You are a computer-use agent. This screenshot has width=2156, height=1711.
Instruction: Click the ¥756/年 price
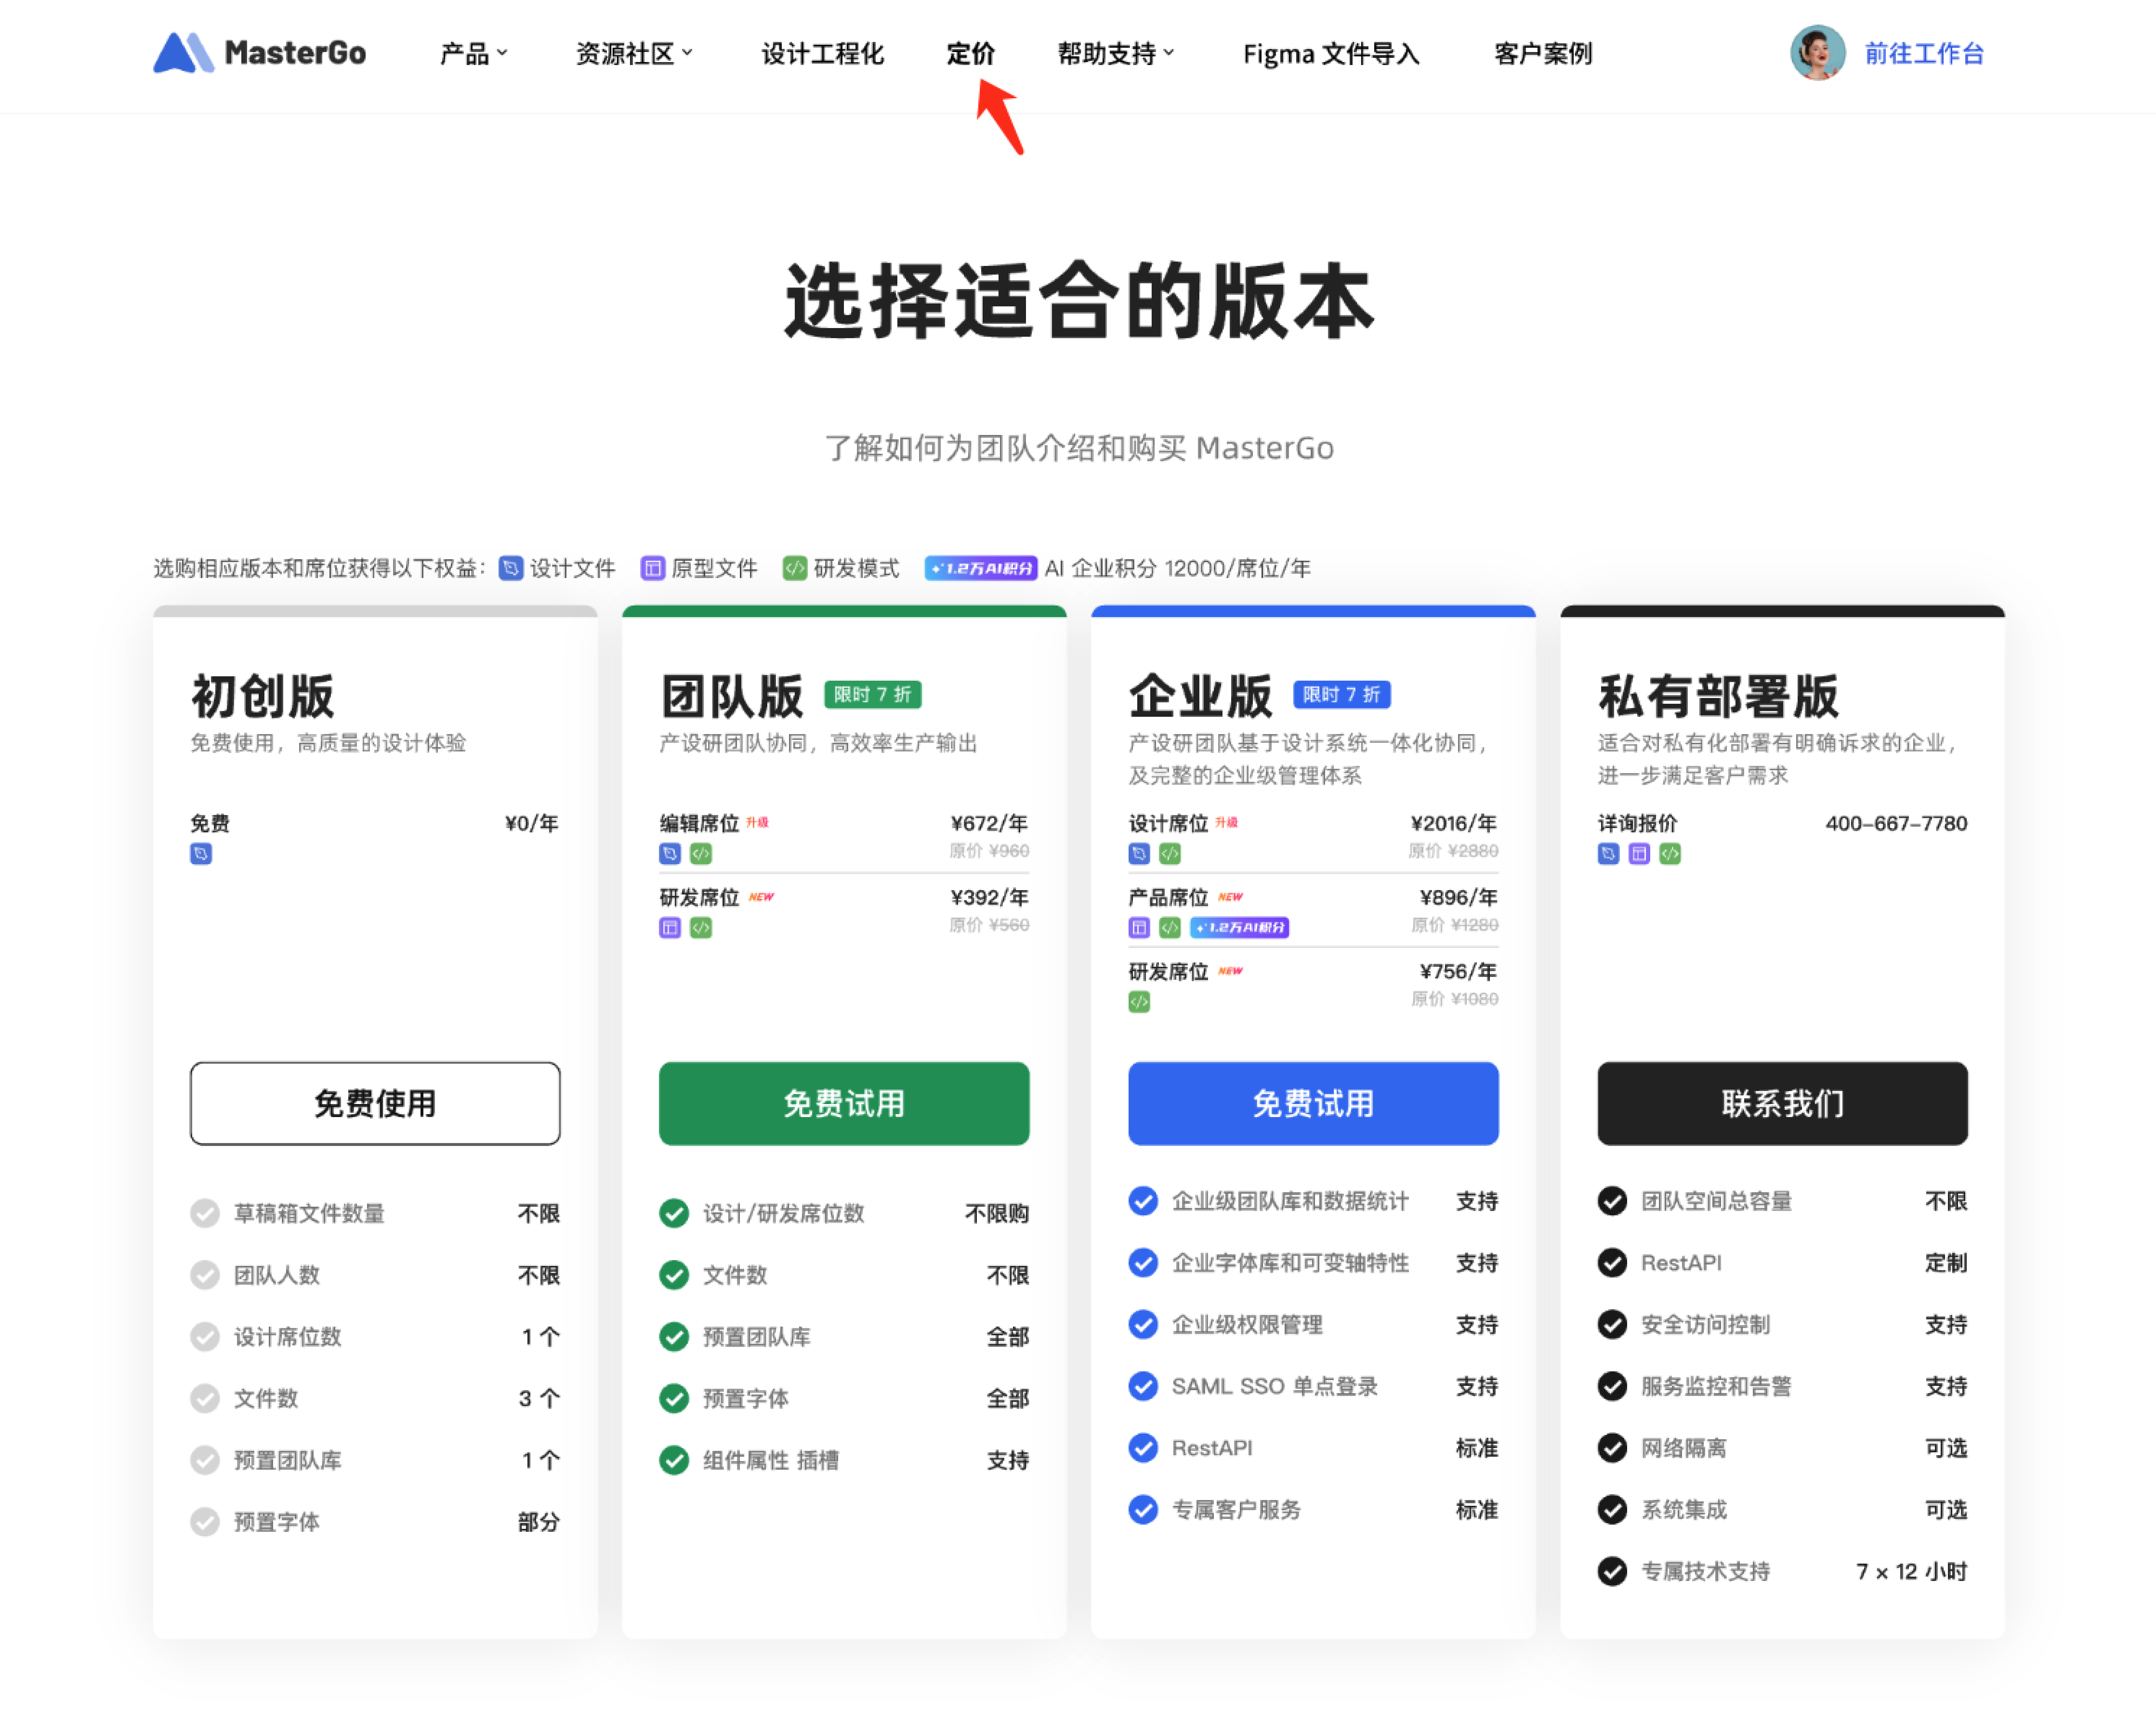tap(1458, 971)
